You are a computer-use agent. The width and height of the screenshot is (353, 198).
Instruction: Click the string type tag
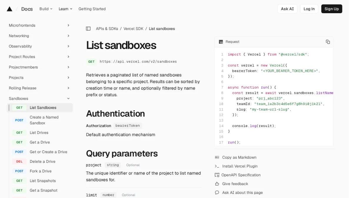(x=113, y=165)
